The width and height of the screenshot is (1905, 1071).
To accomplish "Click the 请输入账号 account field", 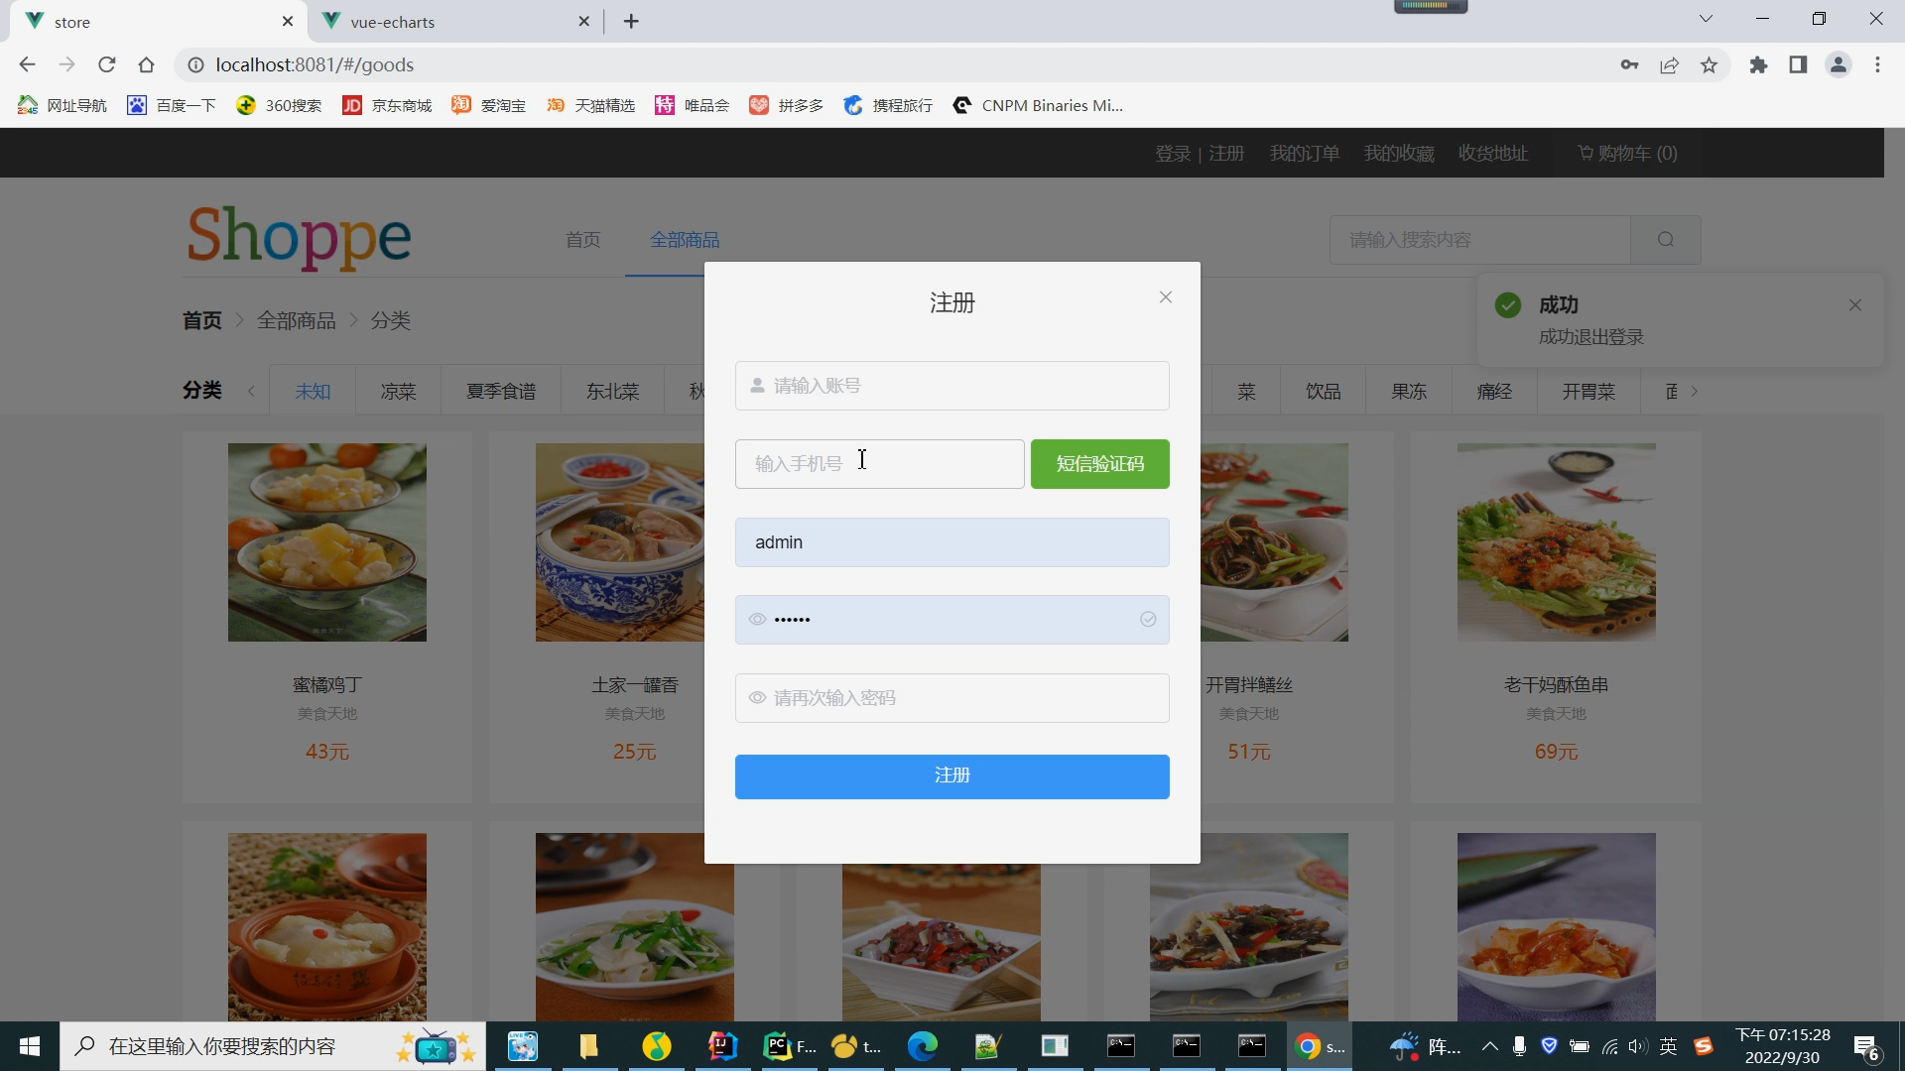I will [x=952, y=386].
